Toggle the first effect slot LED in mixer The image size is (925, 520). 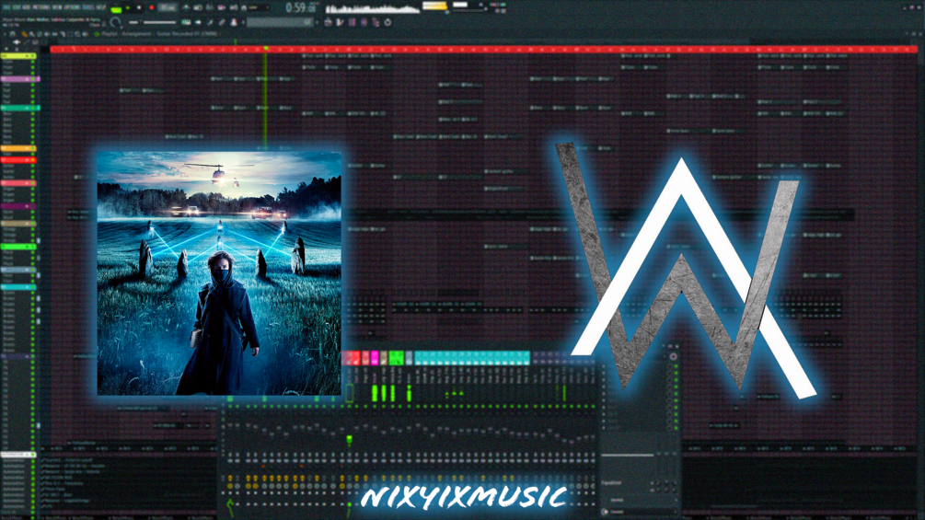click(676, 366)
